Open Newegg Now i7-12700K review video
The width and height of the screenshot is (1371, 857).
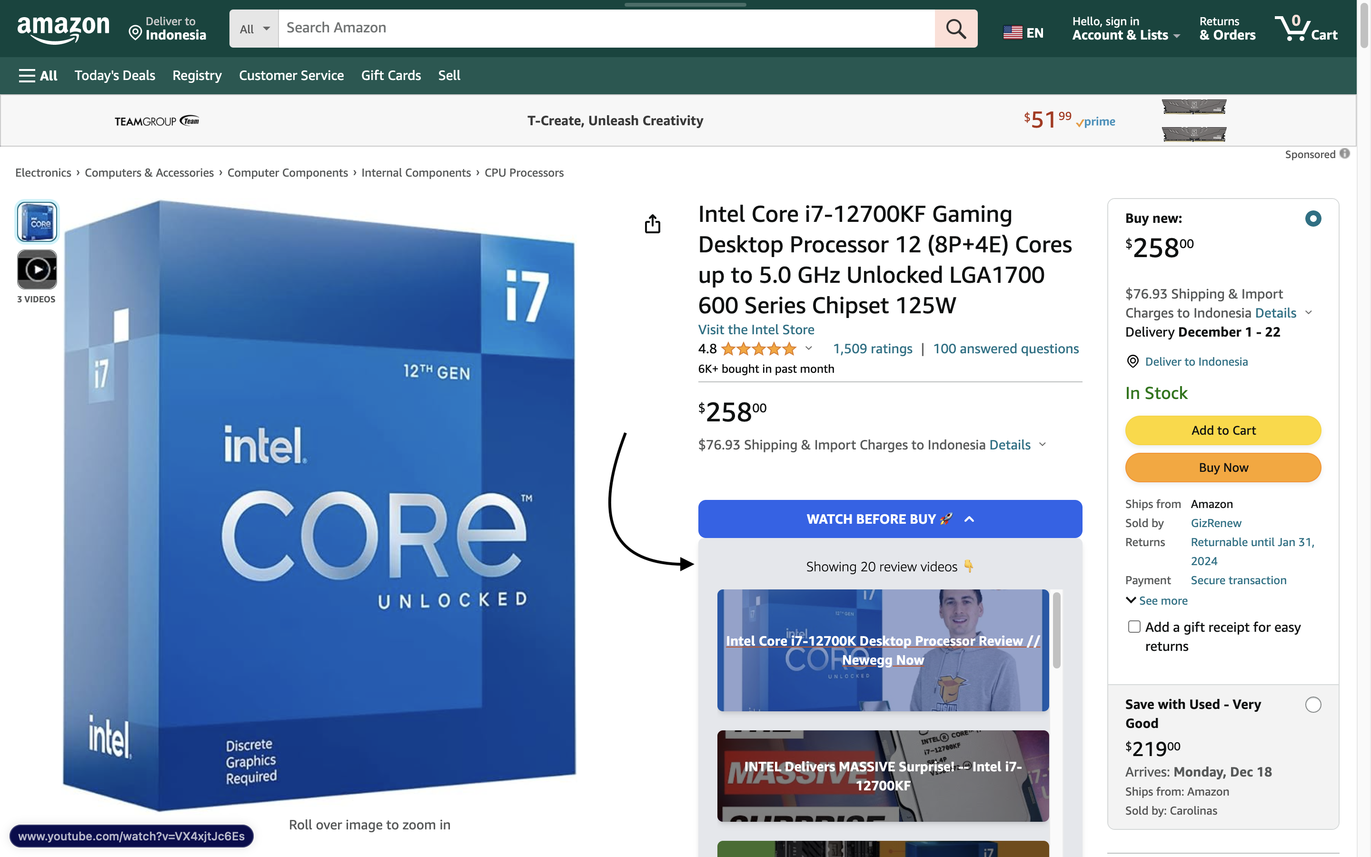coord(883,650)
